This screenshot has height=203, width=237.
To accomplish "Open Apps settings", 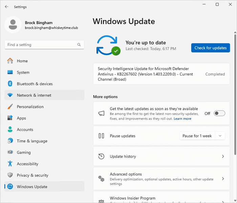I will [x=44, y=118].
